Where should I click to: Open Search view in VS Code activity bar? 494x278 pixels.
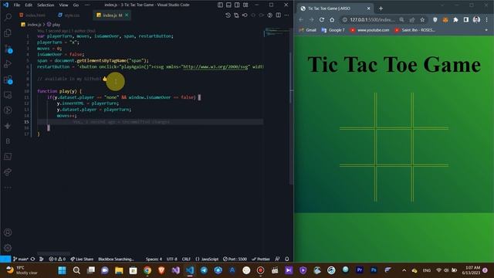click(x=8, y=16)
